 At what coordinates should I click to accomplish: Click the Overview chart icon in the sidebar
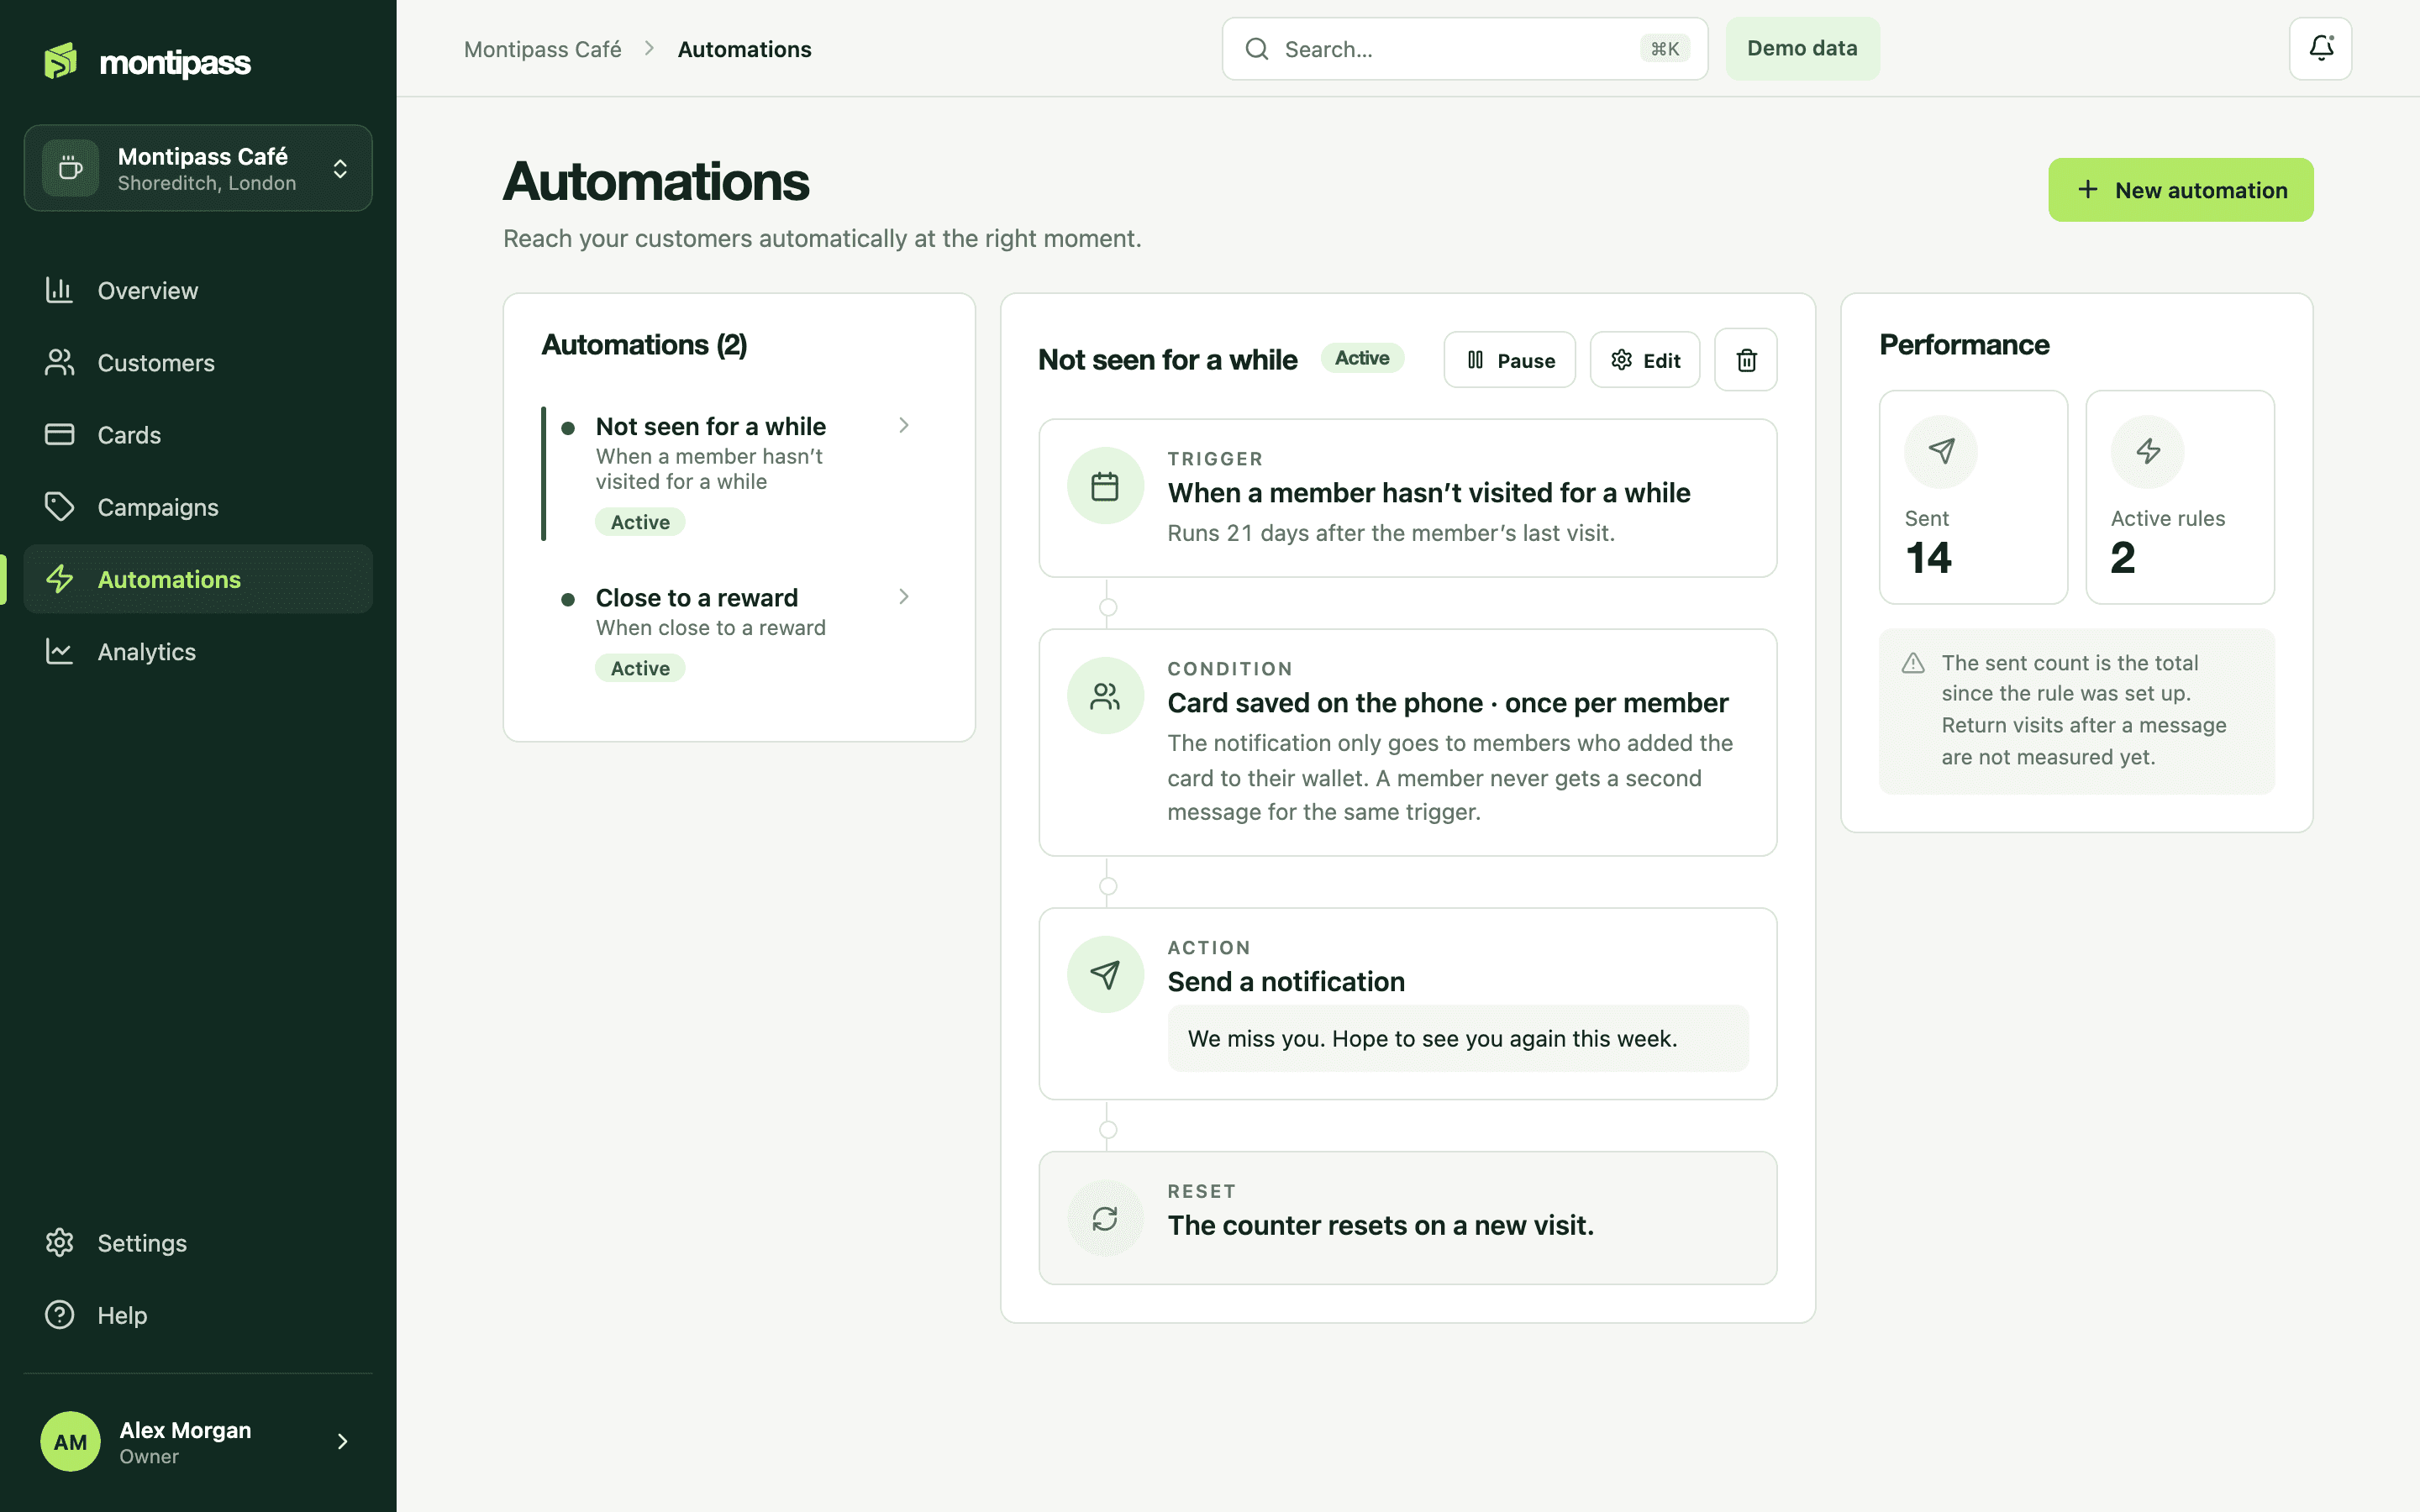(60, 290)
